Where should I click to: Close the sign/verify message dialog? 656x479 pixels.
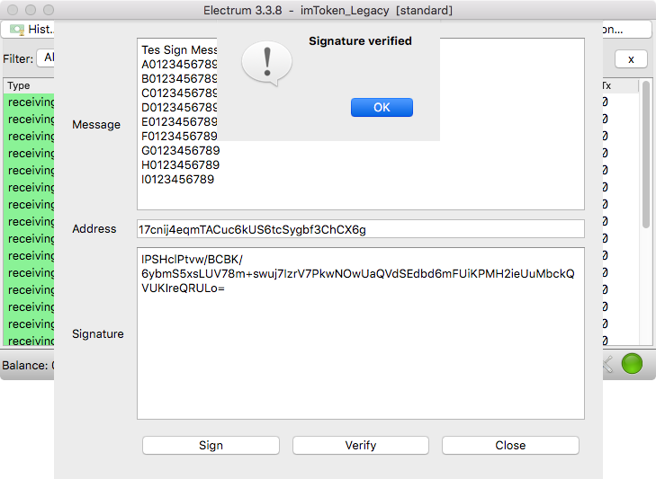[510, 445]
